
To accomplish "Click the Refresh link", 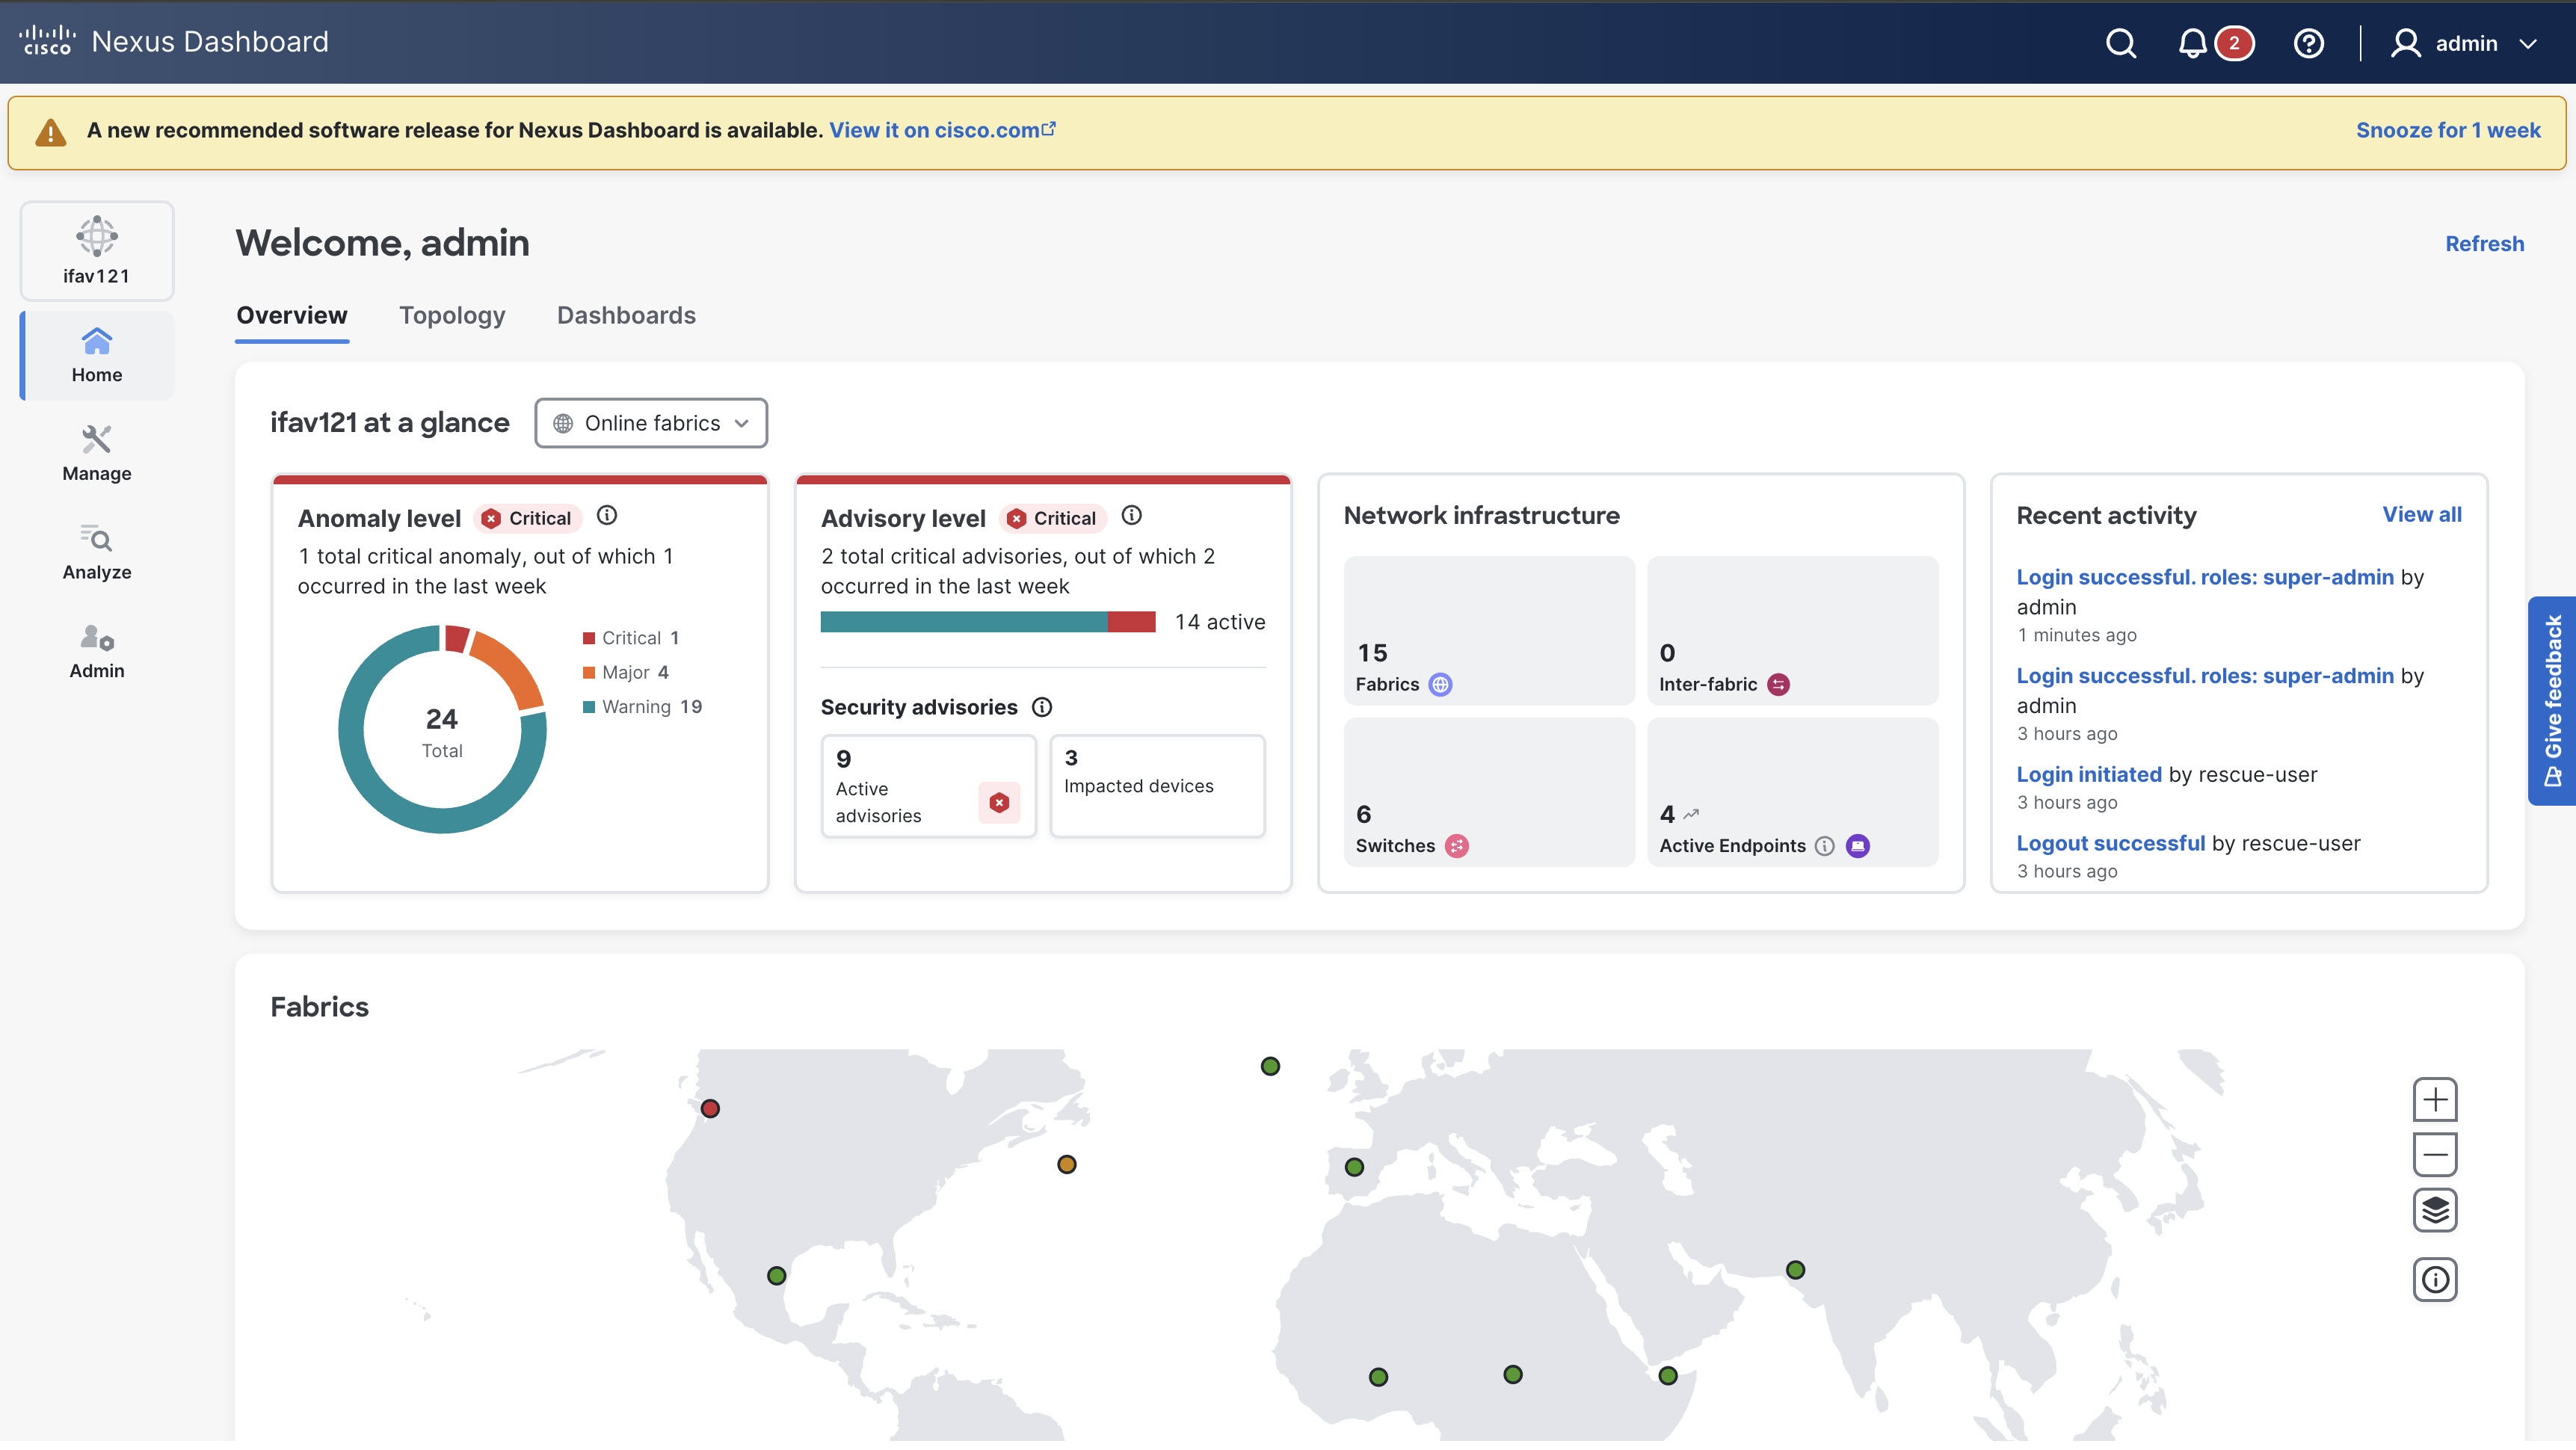I will (x=2484, y=244).
